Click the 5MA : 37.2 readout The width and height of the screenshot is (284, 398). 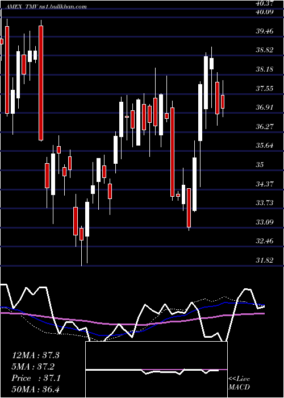click(33, 367)
